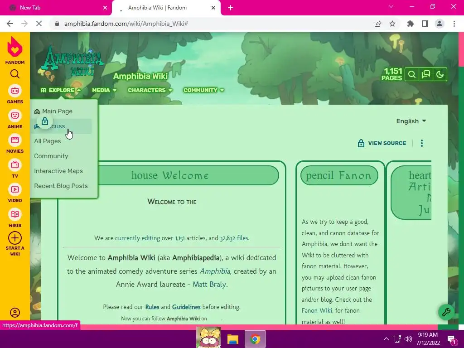The width and height of the screenshot is (464, 348).
Task: Open the Amphibia Wiki title link
Action: point(140,76)
